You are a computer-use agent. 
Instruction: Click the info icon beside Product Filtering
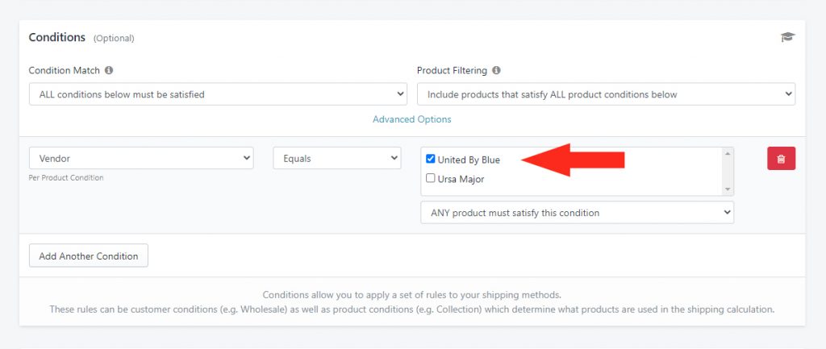point(496,70)
